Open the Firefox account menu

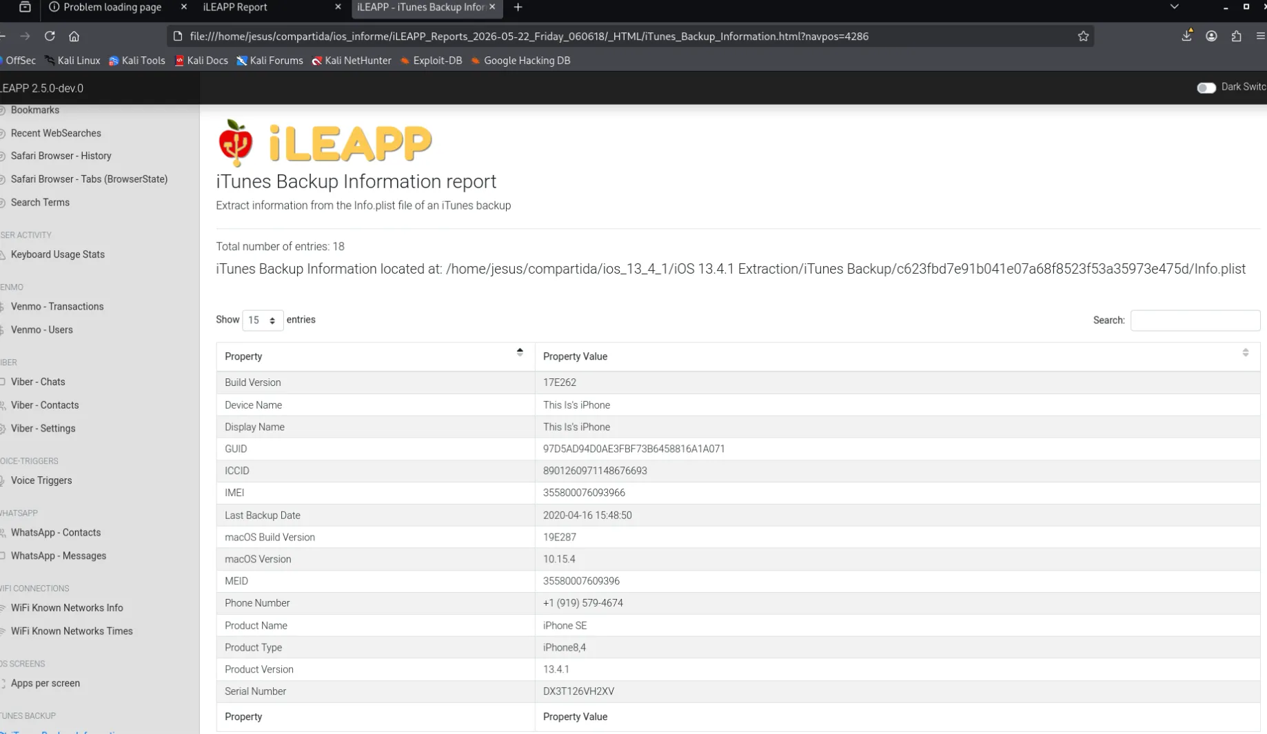[x=1211, y=36]
